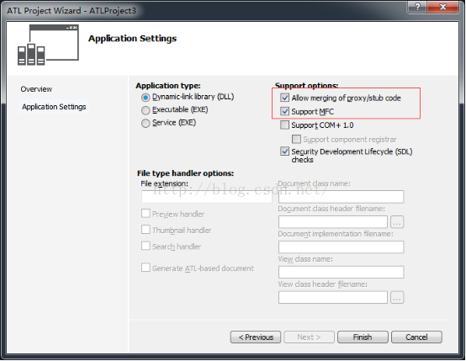Click the View class header filename field

pyautogui.click(x=333, y=297)
